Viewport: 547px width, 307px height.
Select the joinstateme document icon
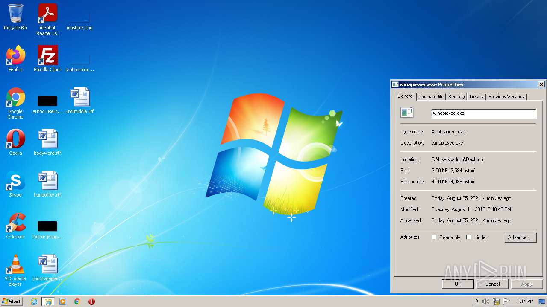pos(47,267)
